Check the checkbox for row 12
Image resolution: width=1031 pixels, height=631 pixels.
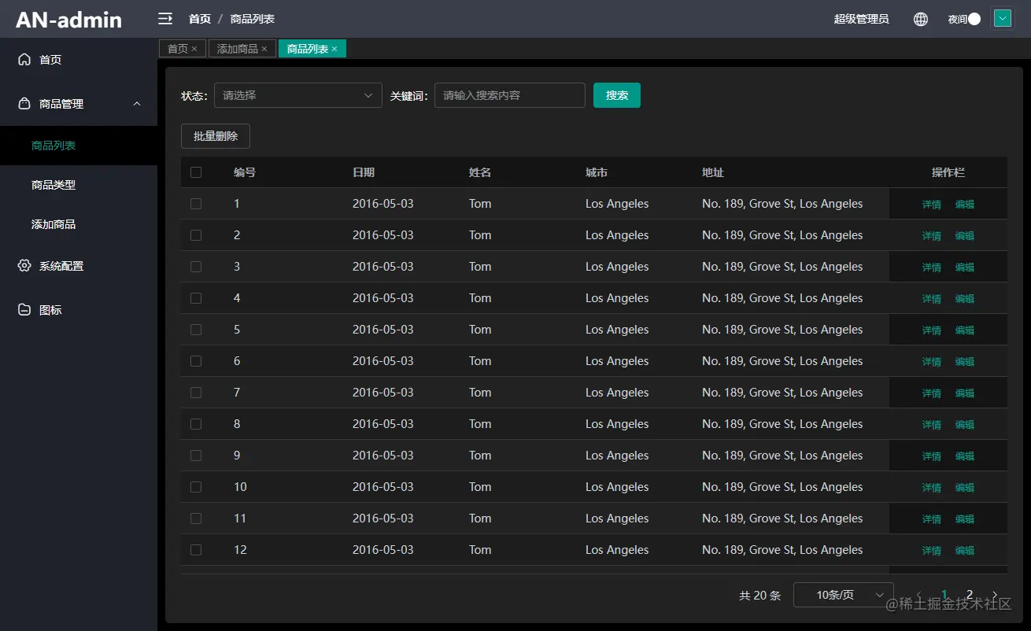pyautogui.click(x=196, y=550)
